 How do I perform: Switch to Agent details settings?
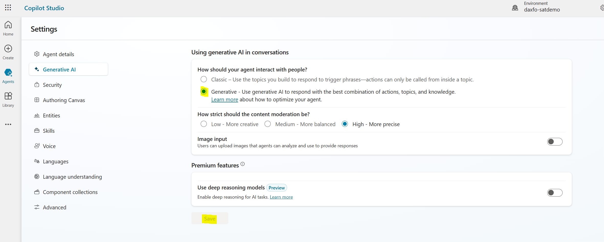tap(58, 54)
